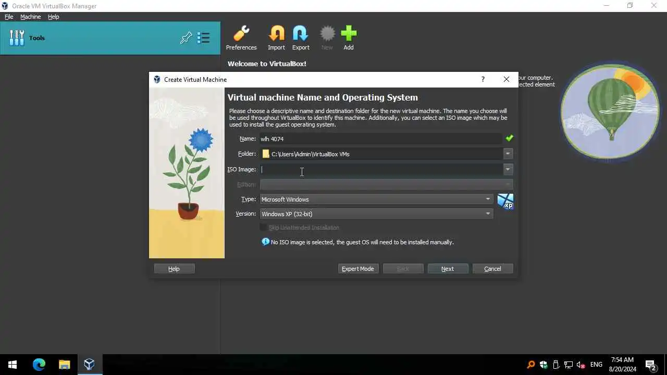Open the Machine menu

click(x=30, y=17)
